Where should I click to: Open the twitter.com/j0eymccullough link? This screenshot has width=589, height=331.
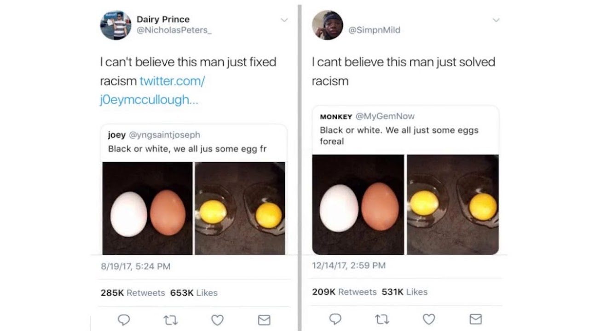[x=152, y=91]
